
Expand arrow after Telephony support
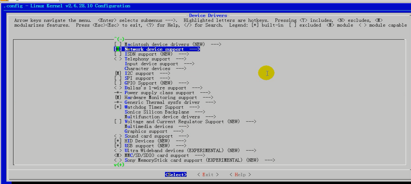coord(181,59)
